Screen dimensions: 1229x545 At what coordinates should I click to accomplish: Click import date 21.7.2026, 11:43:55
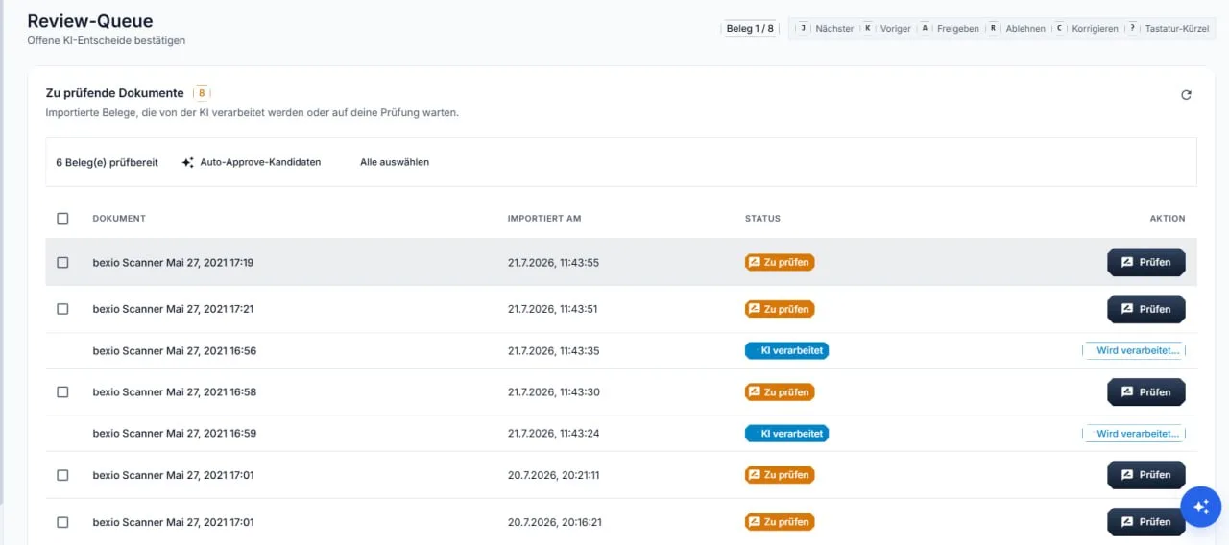[x=553, y=263]
